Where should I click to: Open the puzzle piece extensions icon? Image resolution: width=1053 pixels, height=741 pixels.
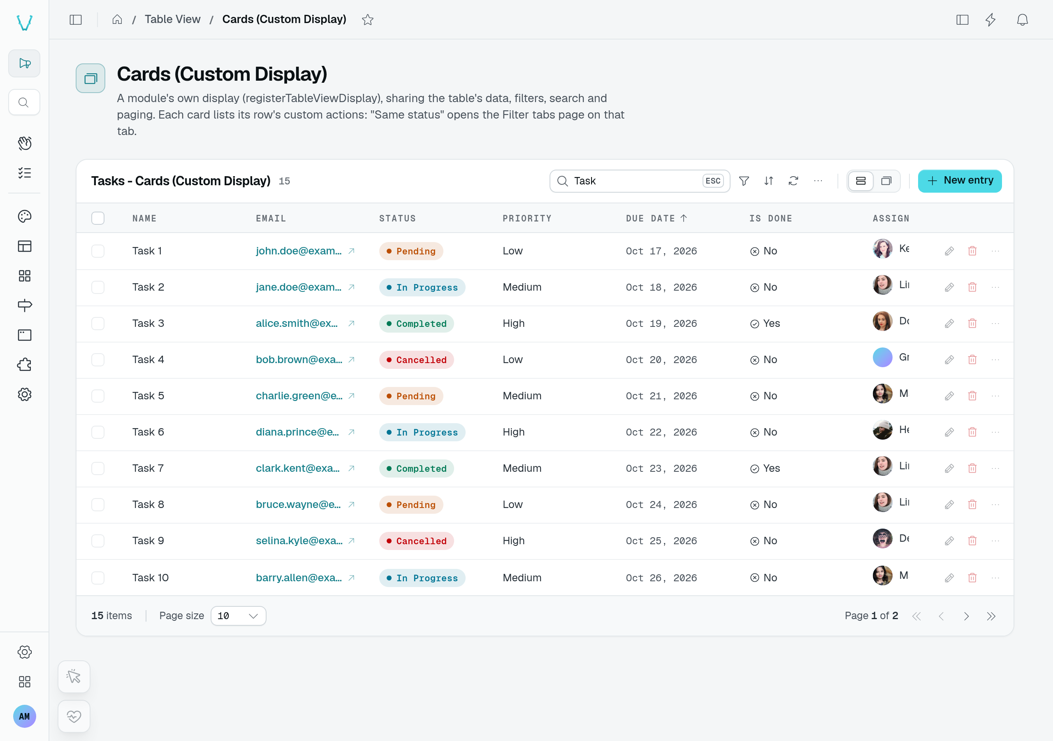click(24, 365)
